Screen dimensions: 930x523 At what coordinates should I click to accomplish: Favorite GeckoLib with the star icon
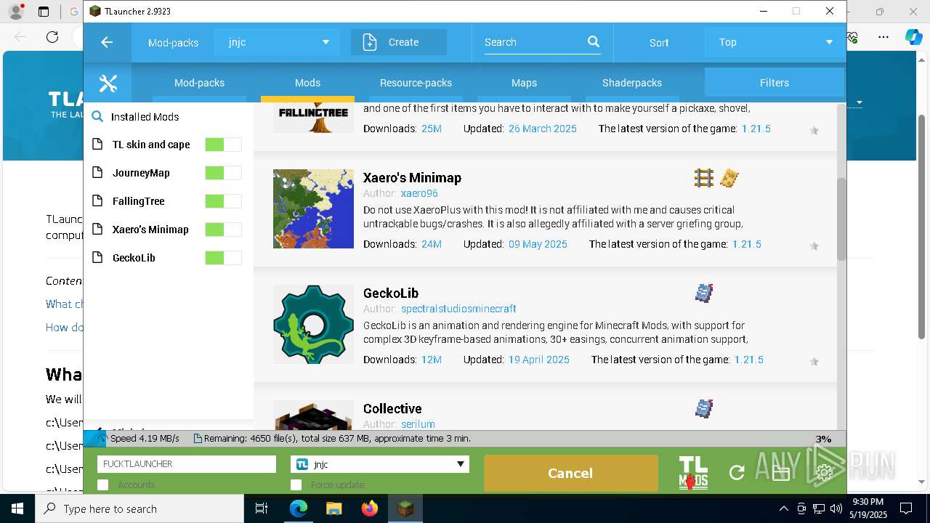(x=814, y=362)
